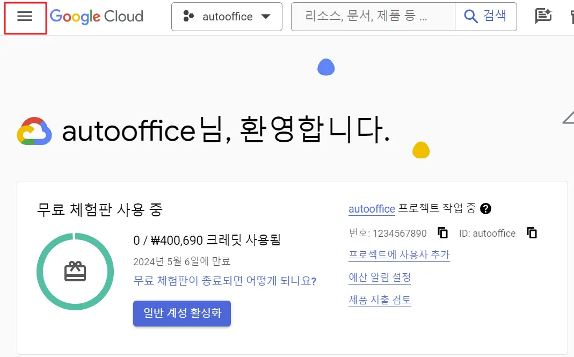Image resolution: width=574 pixels, height=357 pixels.
Task: Open 예산 알림 설정 link
Action: pyautogui.click(x=380, y=278)
